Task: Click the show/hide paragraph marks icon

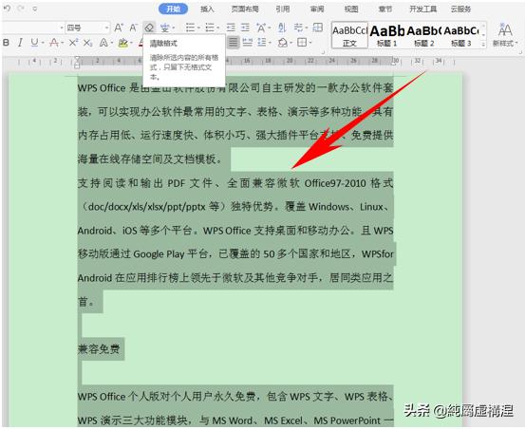Action: point(298,28)
